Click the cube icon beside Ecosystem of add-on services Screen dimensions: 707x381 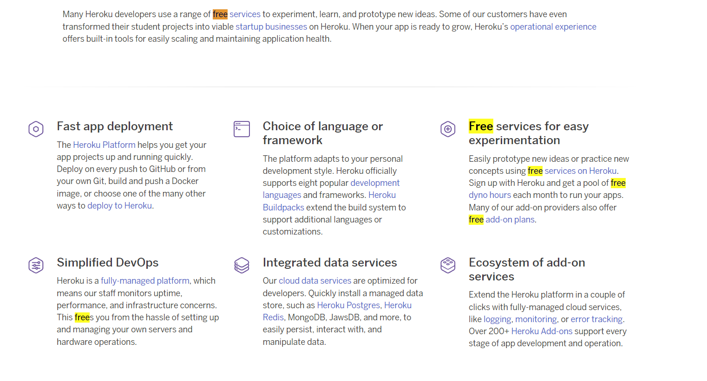(x=448, y=265)
